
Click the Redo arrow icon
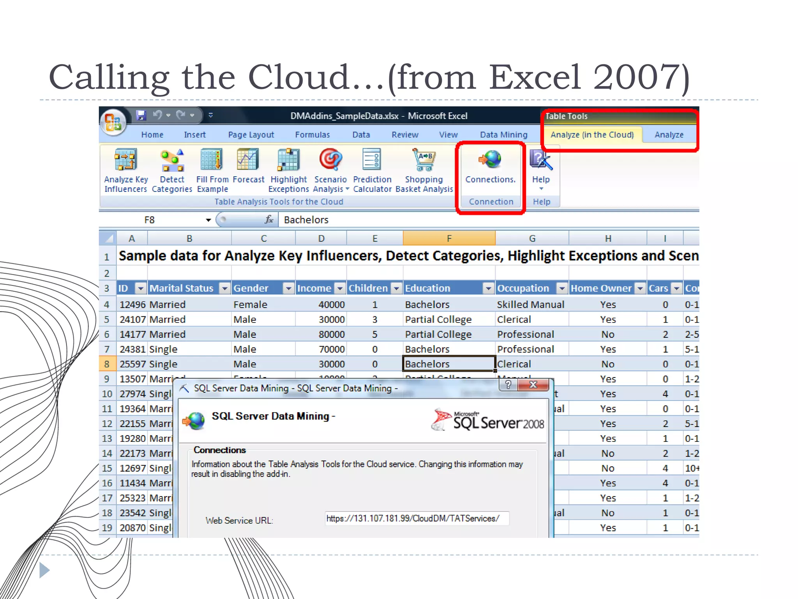[180, 115]
